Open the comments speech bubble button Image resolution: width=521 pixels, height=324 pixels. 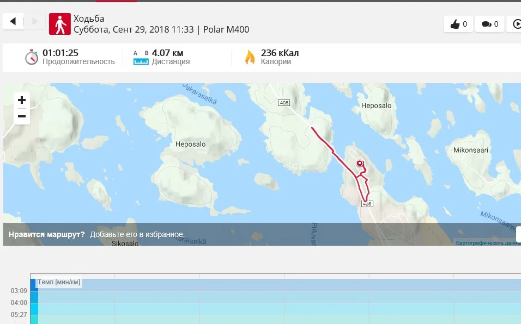click(x=489, y=24)
